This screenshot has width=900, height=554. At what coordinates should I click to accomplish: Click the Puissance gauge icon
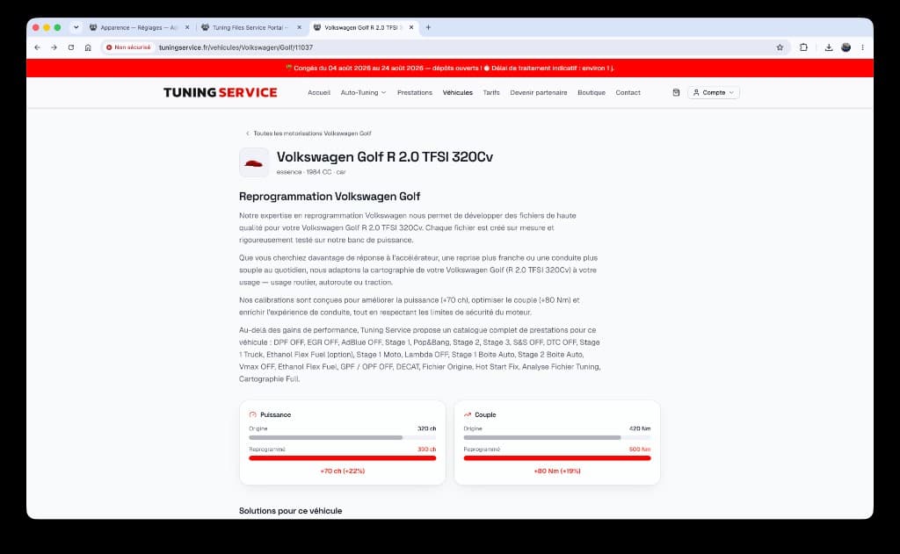[252, 414]
